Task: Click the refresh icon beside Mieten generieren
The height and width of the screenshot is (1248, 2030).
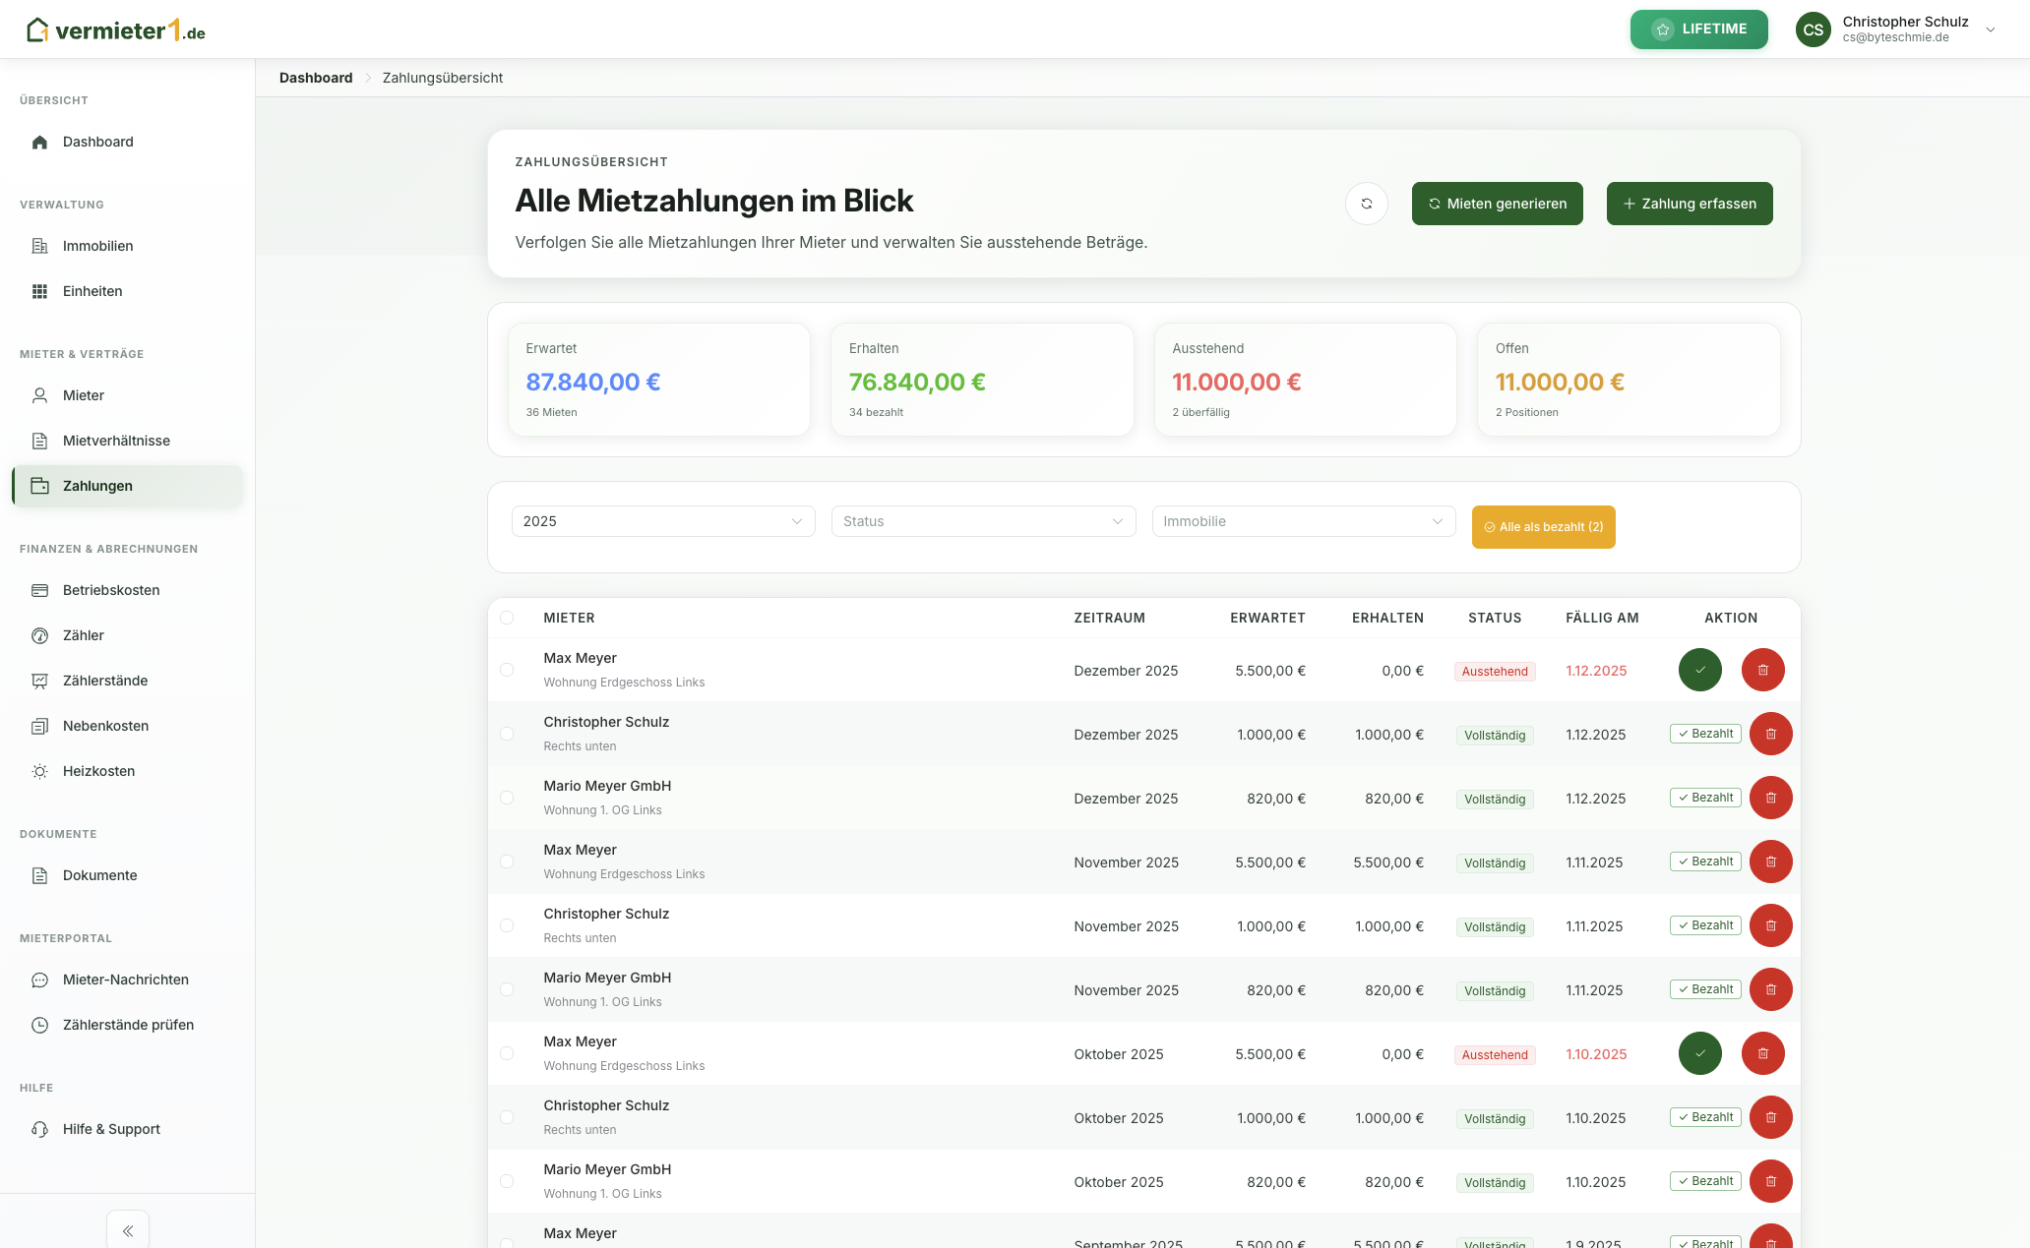Action: (1366, 204)
